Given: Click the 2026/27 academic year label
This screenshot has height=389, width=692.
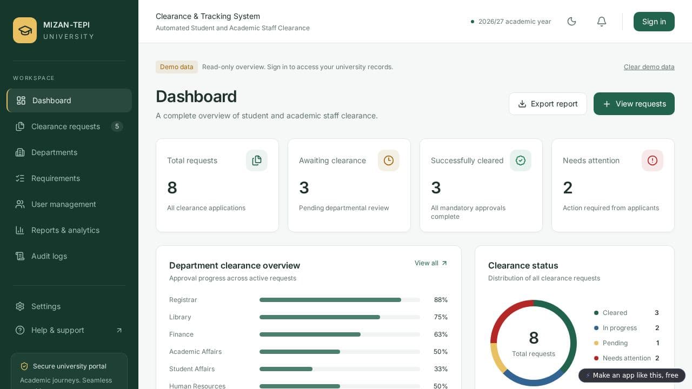Looking at the screenshot, I should [x=515, y=22].
